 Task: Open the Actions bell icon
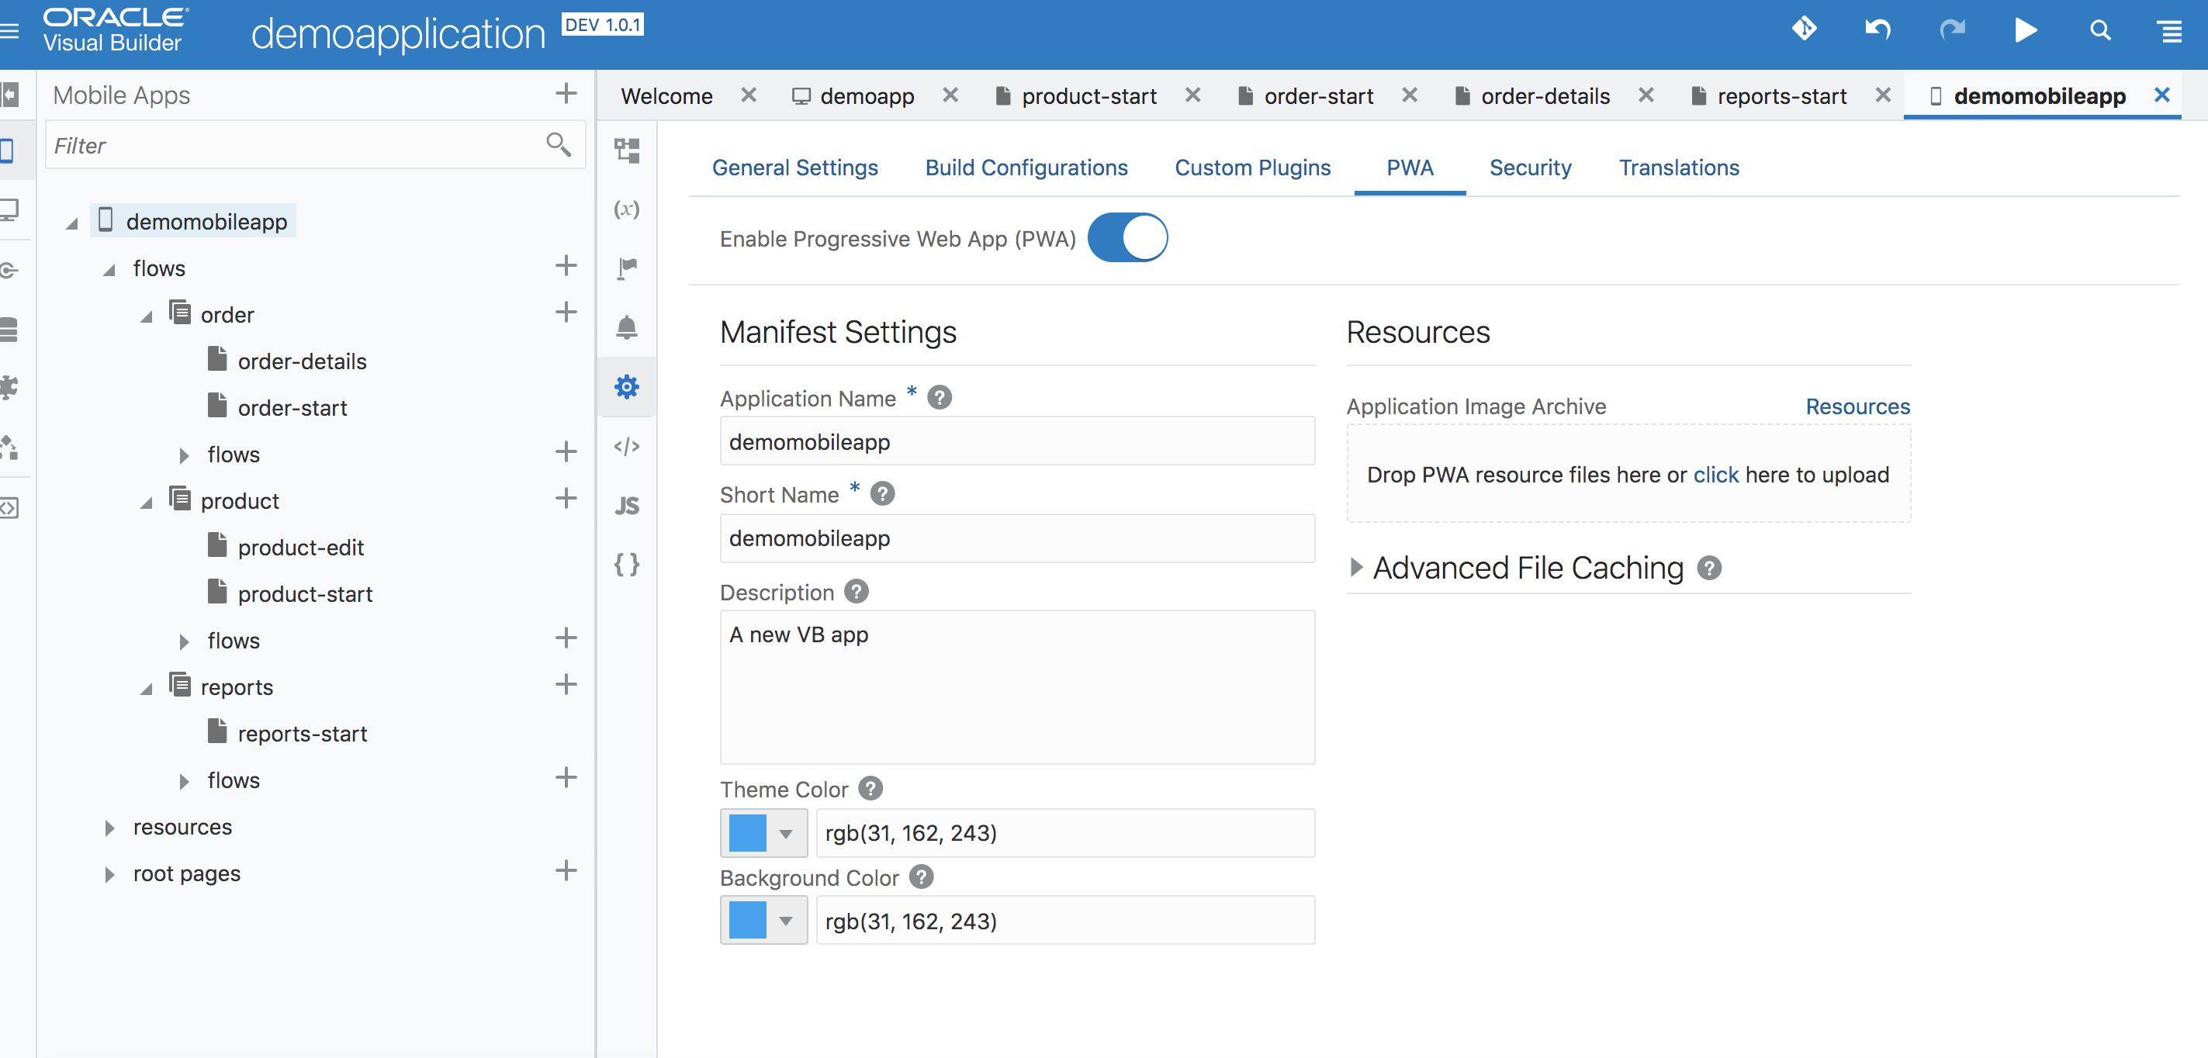tap(627, 327)
